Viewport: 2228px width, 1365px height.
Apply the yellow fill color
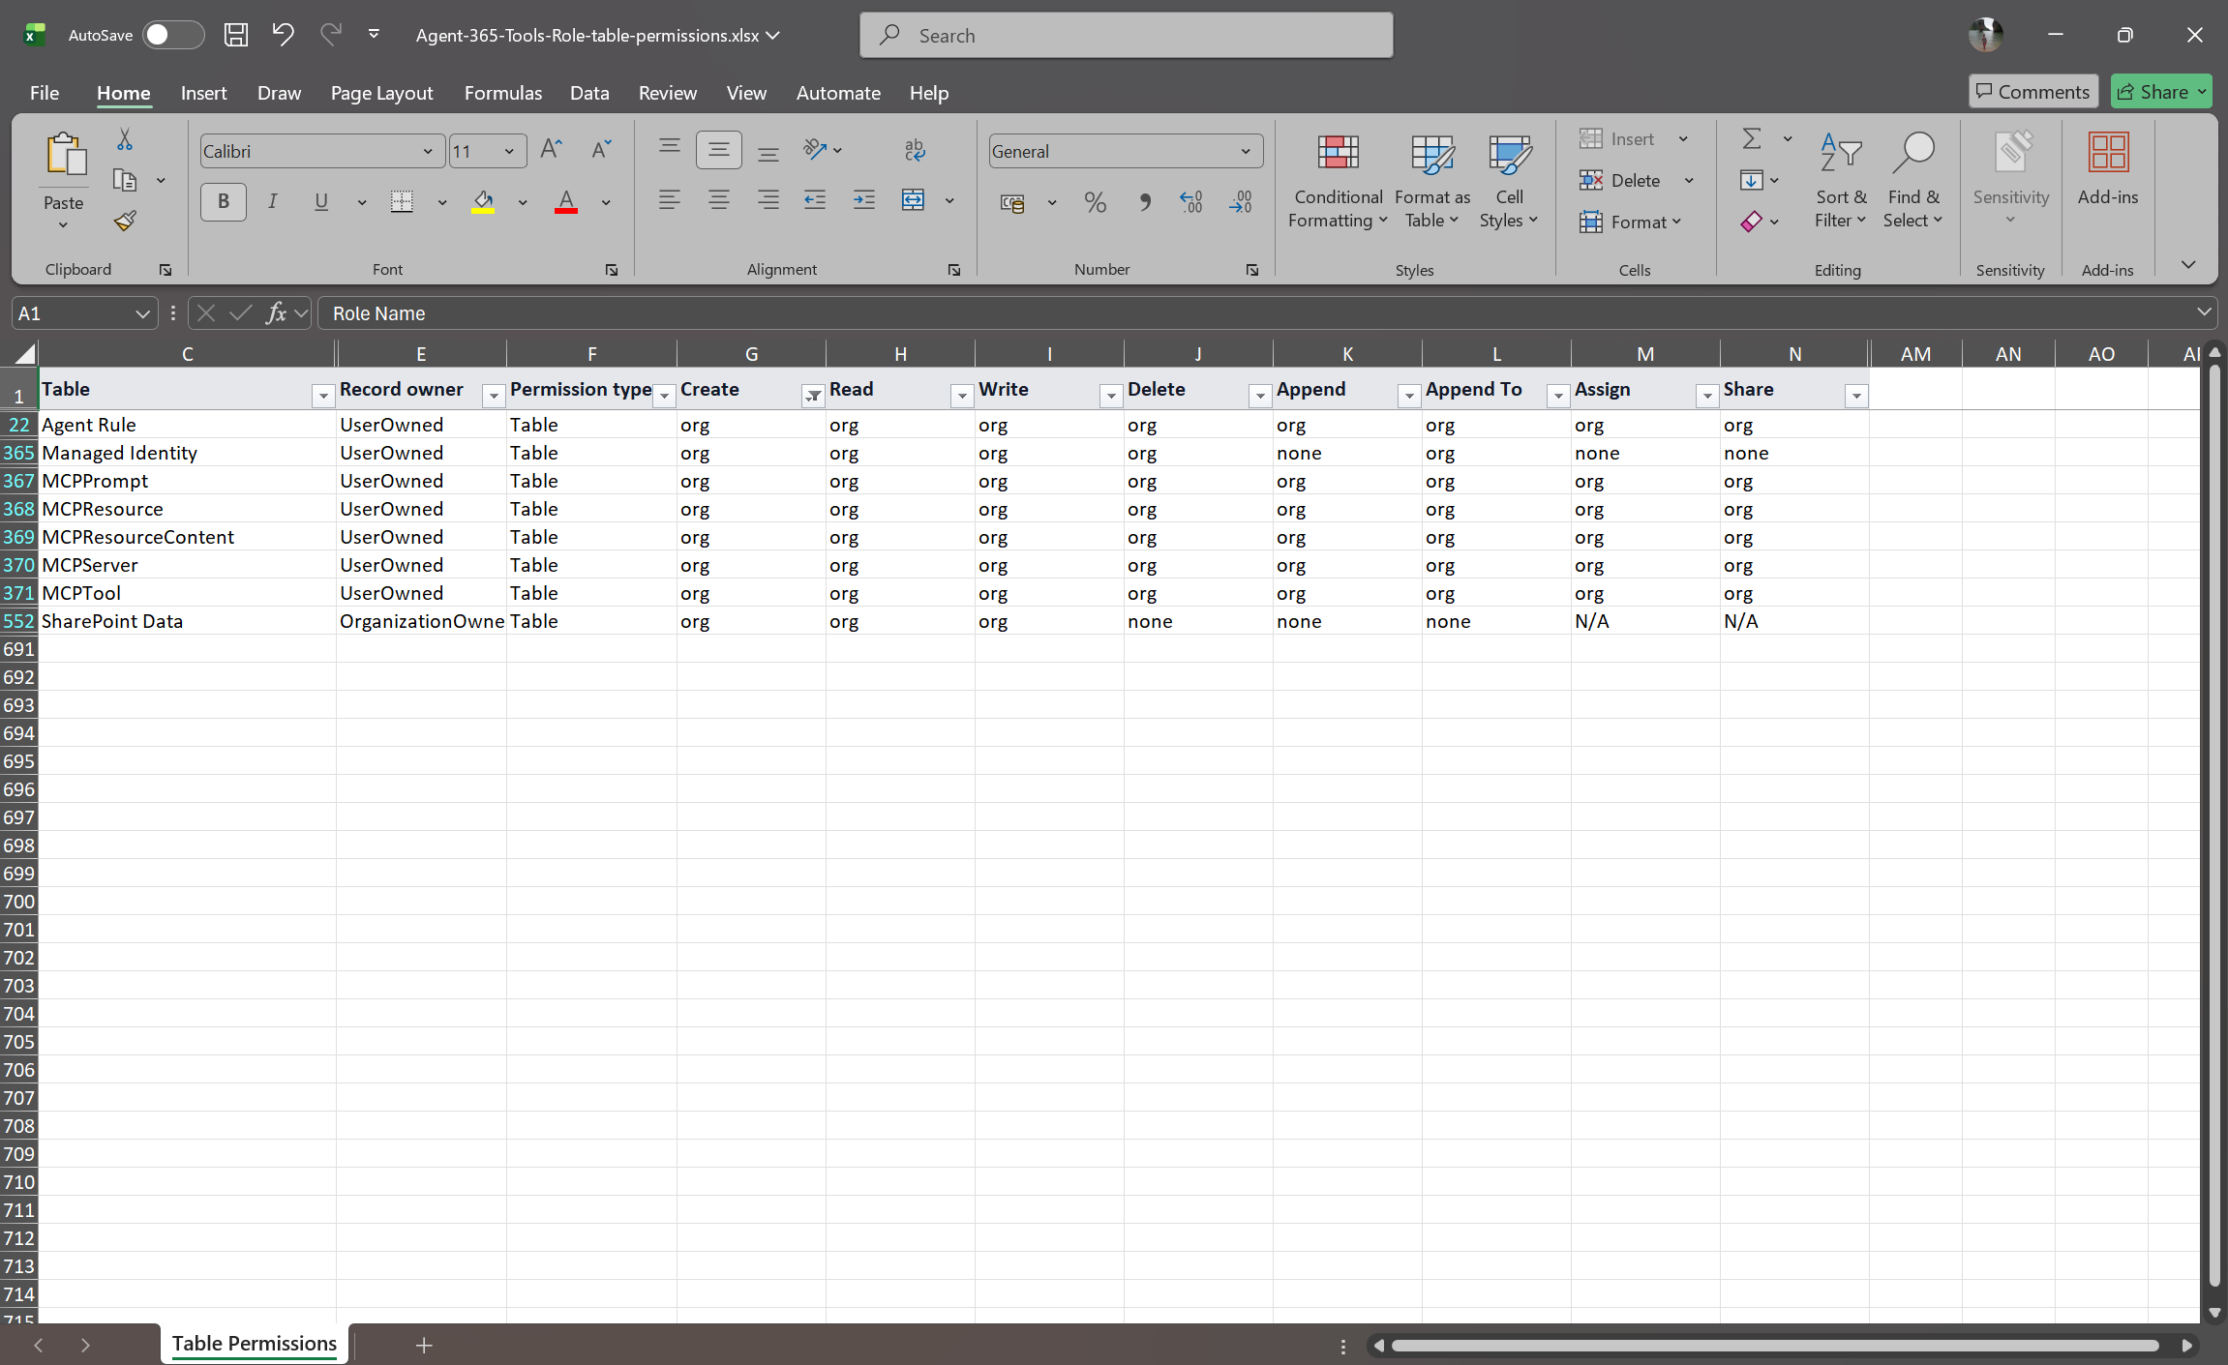pyautogui.click(x=483, y=201)
